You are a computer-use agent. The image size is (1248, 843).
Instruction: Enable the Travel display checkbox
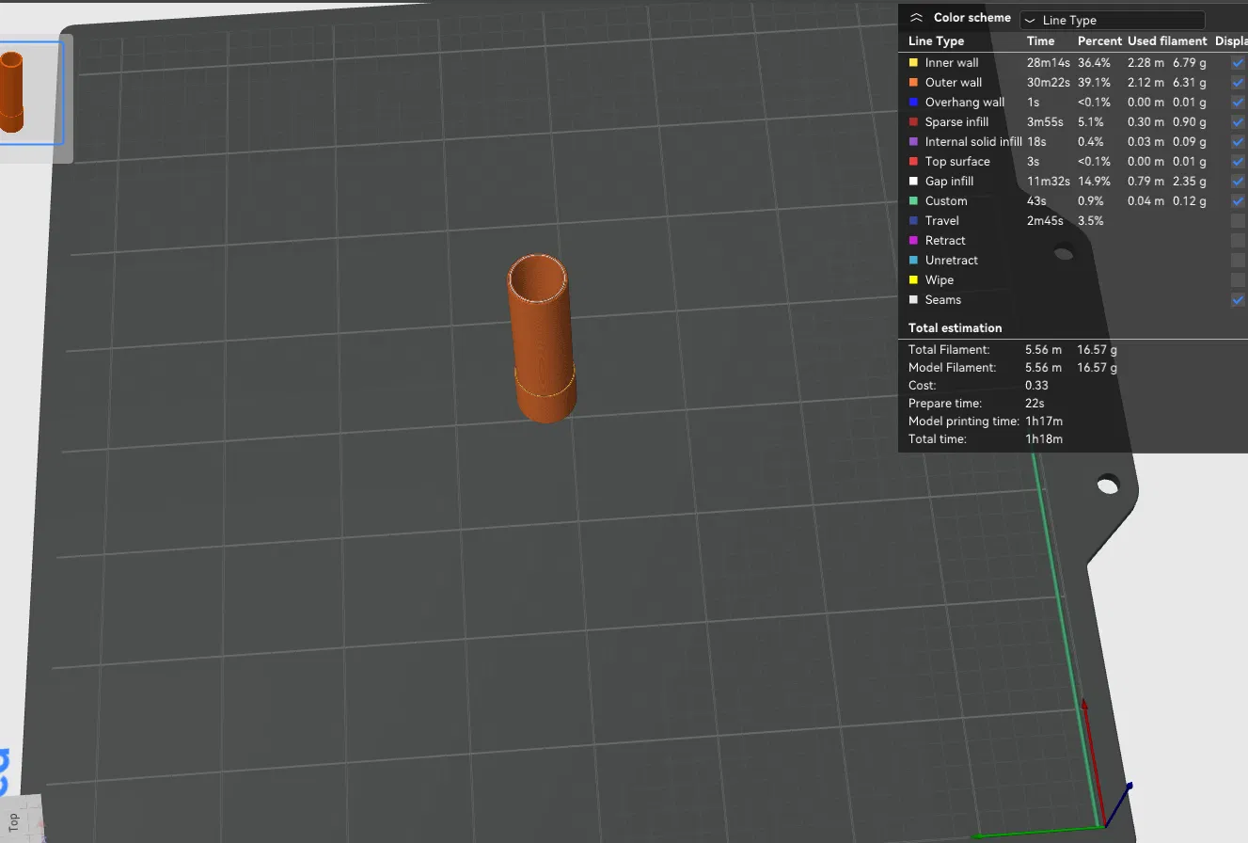tap(1239, 221)
